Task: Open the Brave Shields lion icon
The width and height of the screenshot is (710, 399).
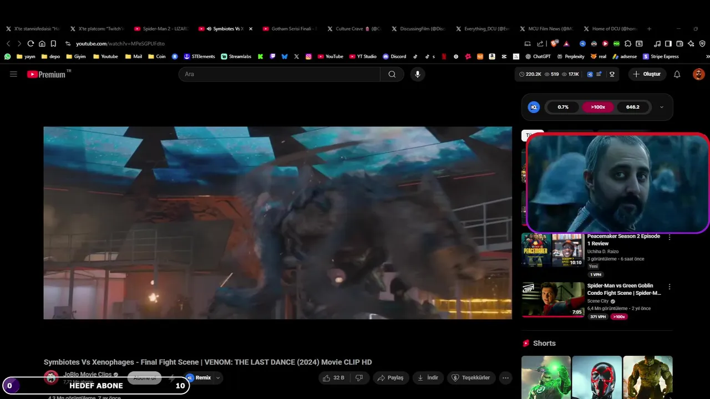Action: [554, 43]
